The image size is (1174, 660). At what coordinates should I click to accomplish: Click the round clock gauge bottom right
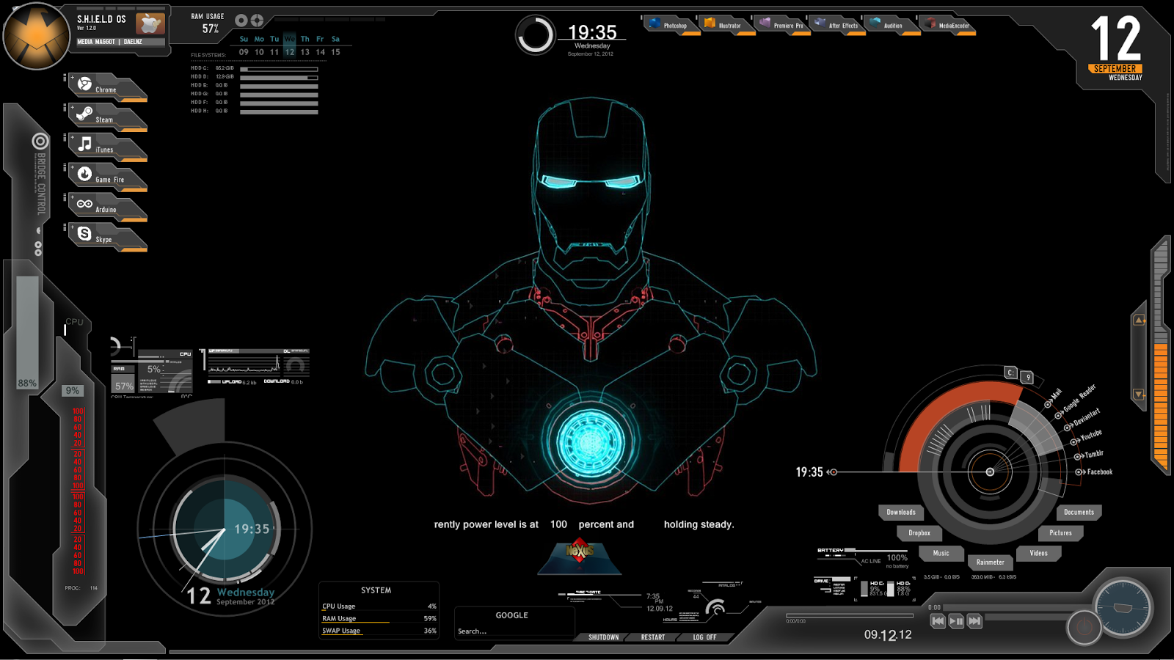point(1123,607)
